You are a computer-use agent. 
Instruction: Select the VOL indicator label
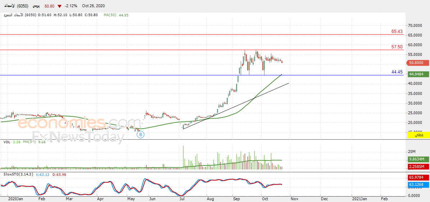point(6,142)
